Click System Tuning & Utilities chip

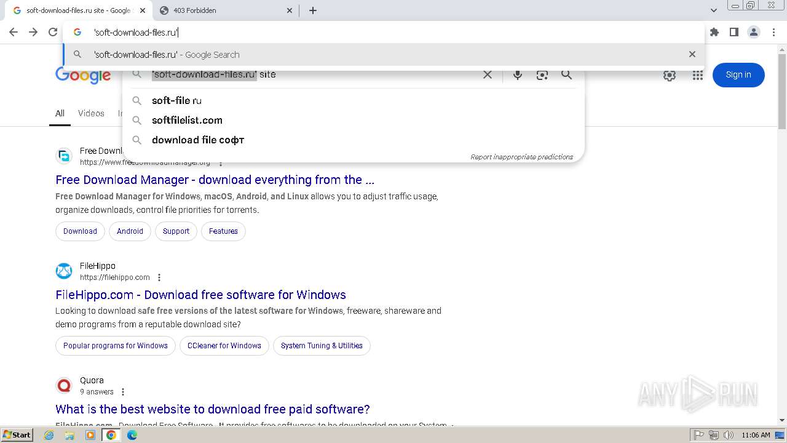coord(322,346)
